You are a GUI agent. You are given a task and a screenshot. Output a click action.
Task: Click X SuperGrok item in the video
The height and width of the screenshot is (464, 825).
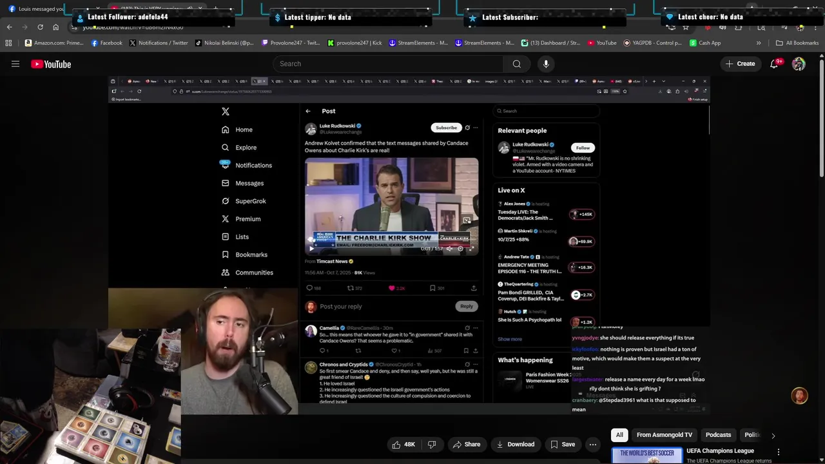coord(244,201)
